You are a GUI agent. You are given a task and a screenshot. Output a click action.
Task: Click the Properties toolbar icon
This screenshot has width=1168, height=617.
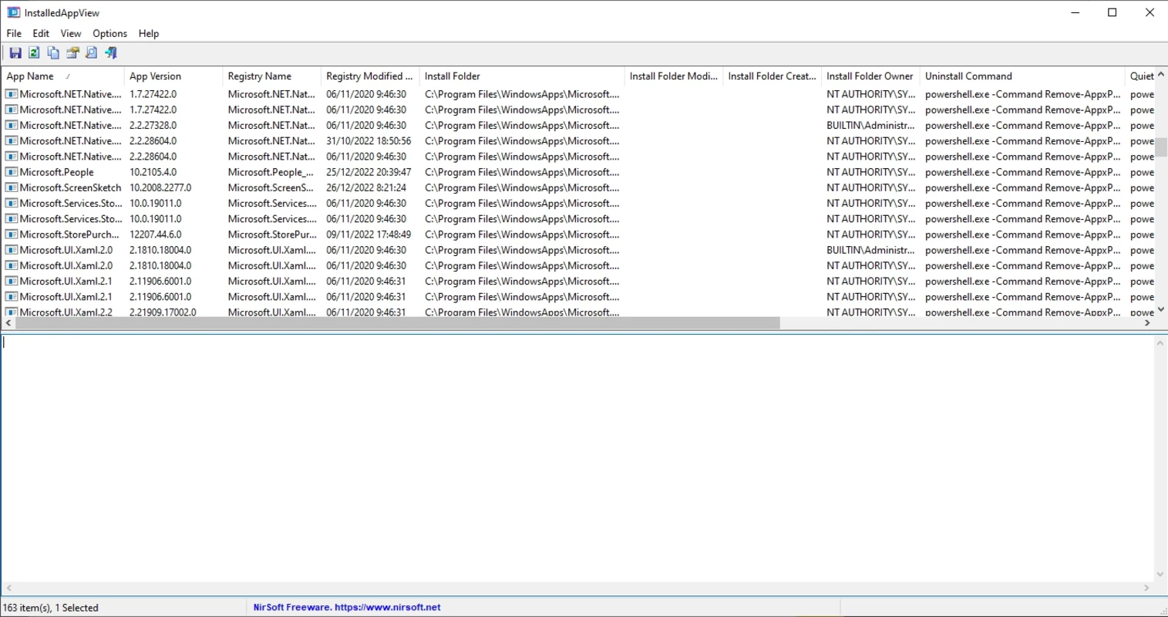tap(72, 53)
